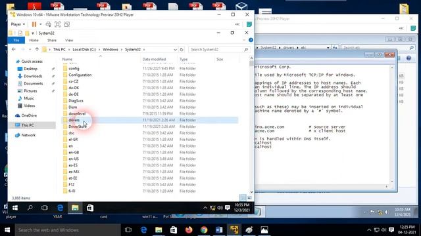Open Pictures in the navigation pane

tap(30, 91)
